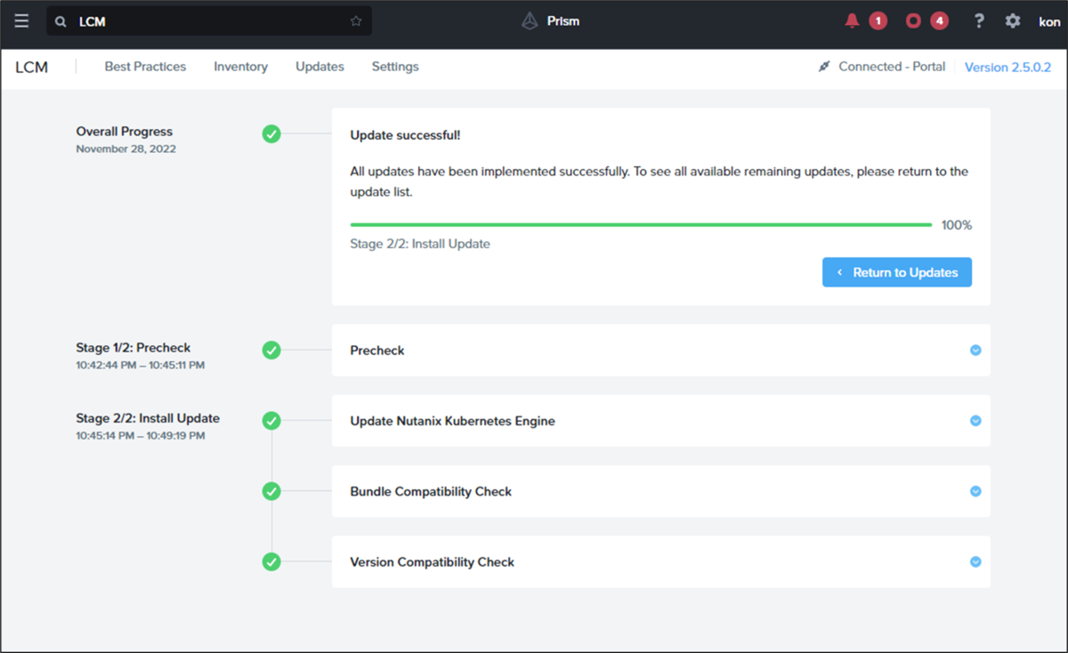The image size is (1068, 653).
Task: Open the alerts bell icon
Action: 853,21
